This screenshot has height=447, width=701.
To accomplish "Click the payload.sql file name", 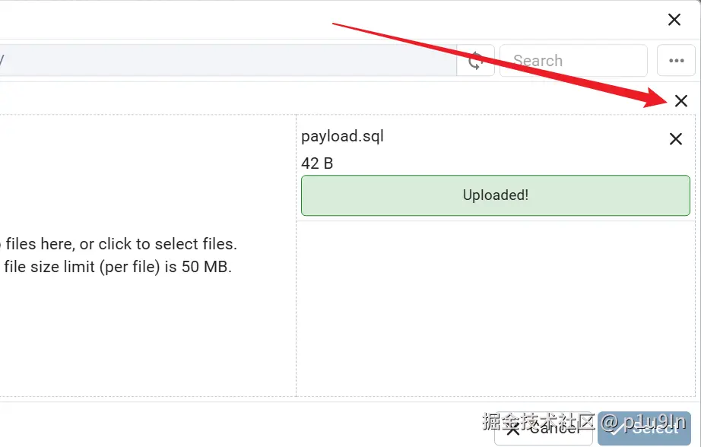I will pos(342,136).
